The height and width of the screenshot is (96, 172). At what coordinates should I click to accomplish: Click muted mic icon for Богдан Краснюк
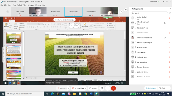tap(169, 67)
